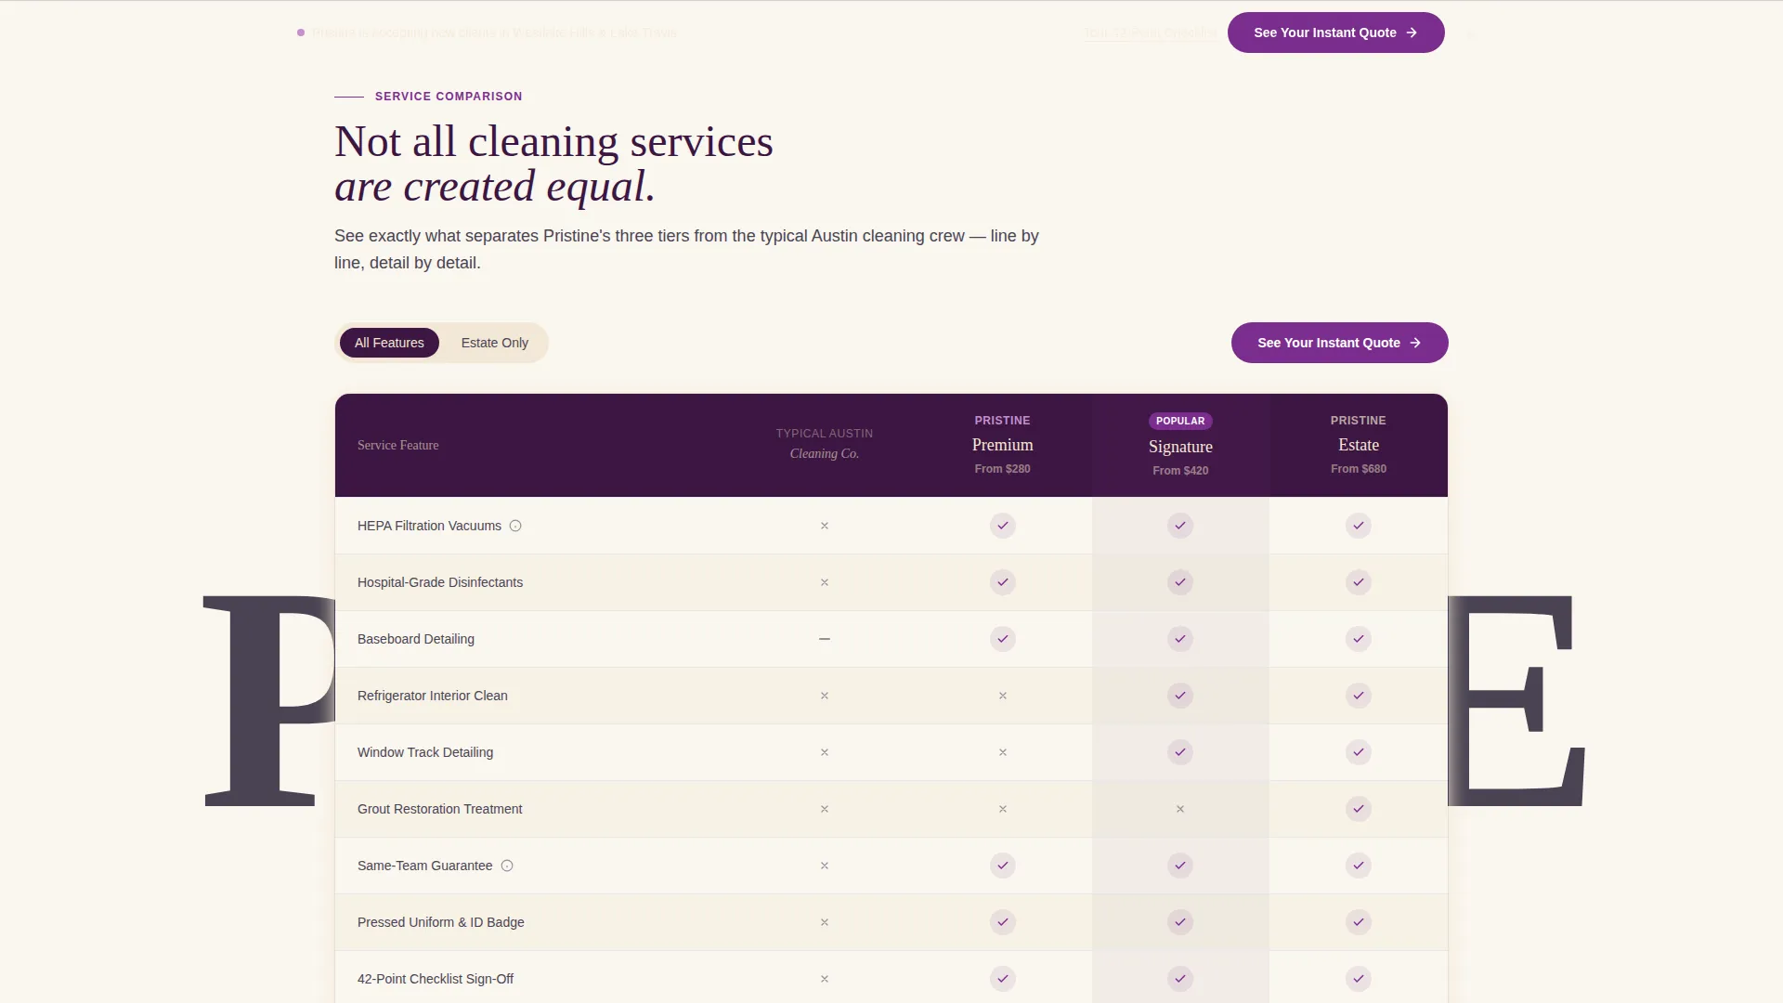
Task: Click Premium checkmark for 42-Point Checklist Sign-Off
Action: (x=1003, y=979)
